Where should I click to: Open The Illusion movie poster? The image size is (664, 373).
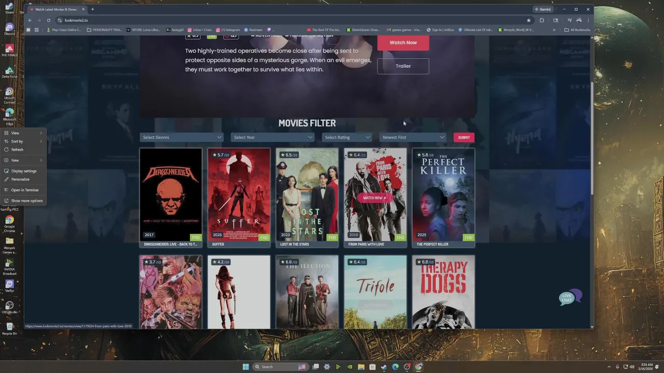307,292
